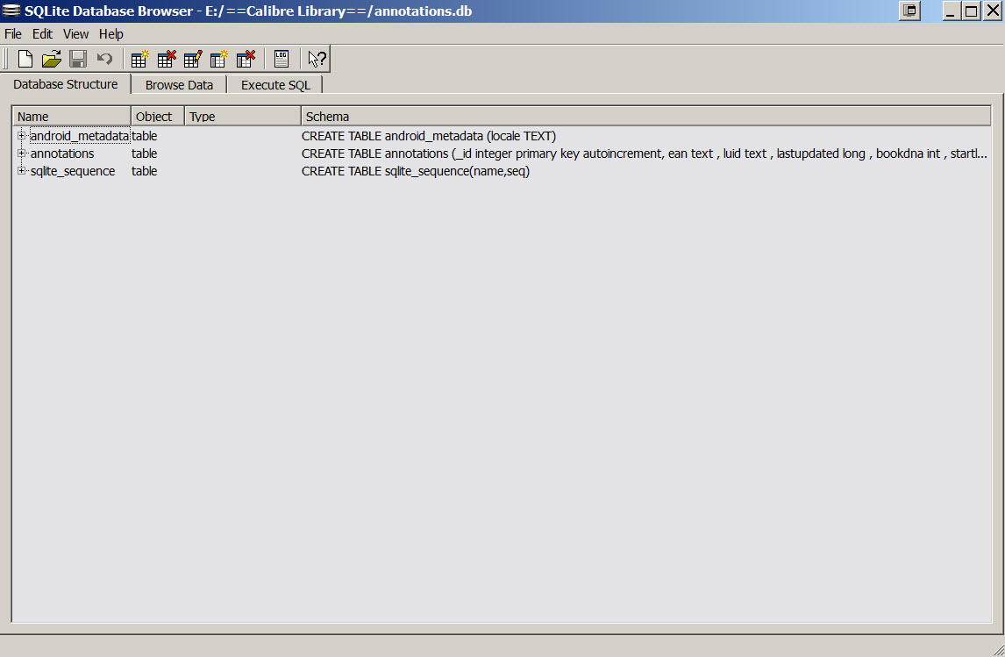This screenshot has width=1005, height=657.
Task: Click the Create Table icon
Action: pos(139,59)
